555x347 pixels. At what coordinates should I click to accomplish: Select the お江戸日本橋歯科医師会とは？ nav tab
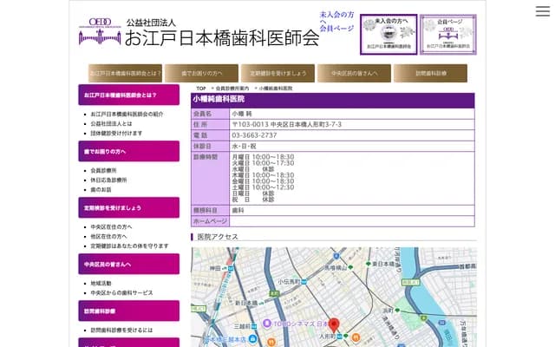click(x=124, y=74)
